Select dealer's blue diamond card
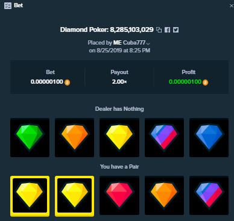Screen dimensions: 234x221 209,137
